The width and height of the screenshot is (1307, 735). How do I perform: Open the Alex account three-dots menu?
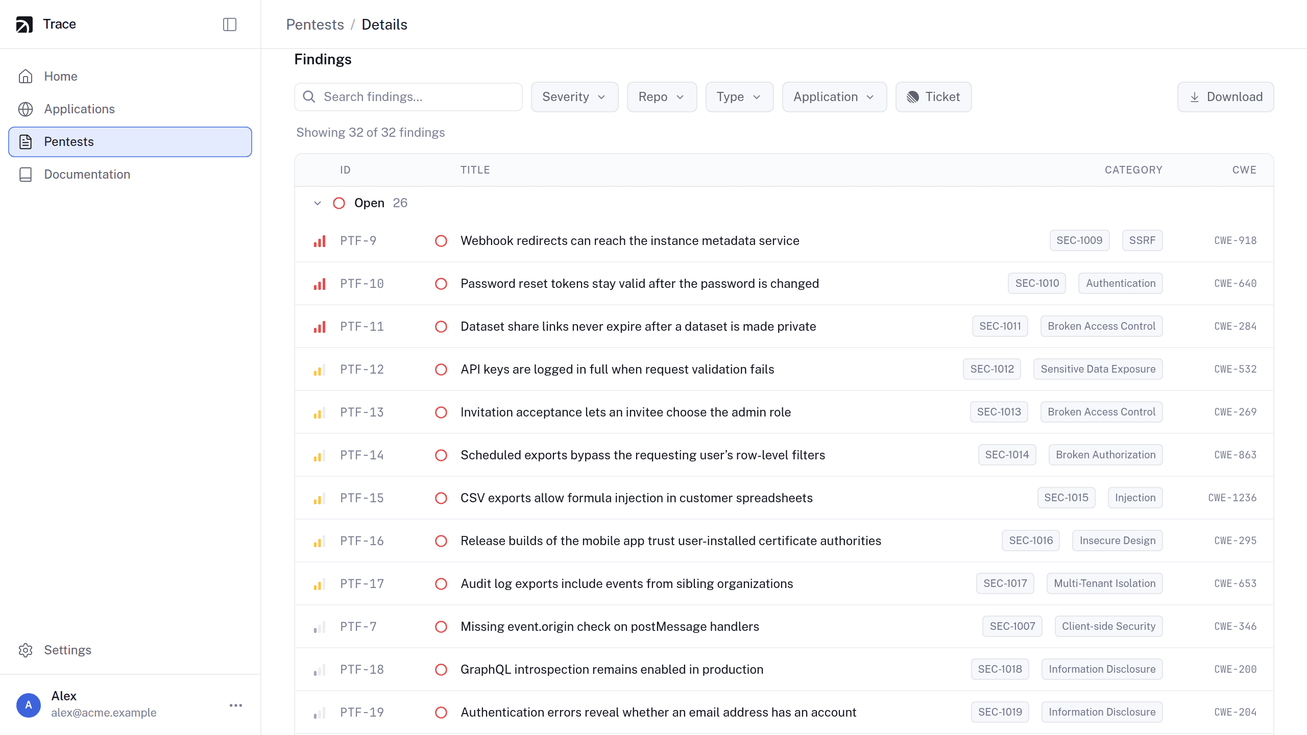click(236, 705)
